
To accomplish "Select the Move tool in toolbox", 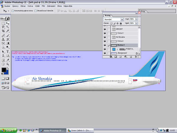I will click(8, 23).
